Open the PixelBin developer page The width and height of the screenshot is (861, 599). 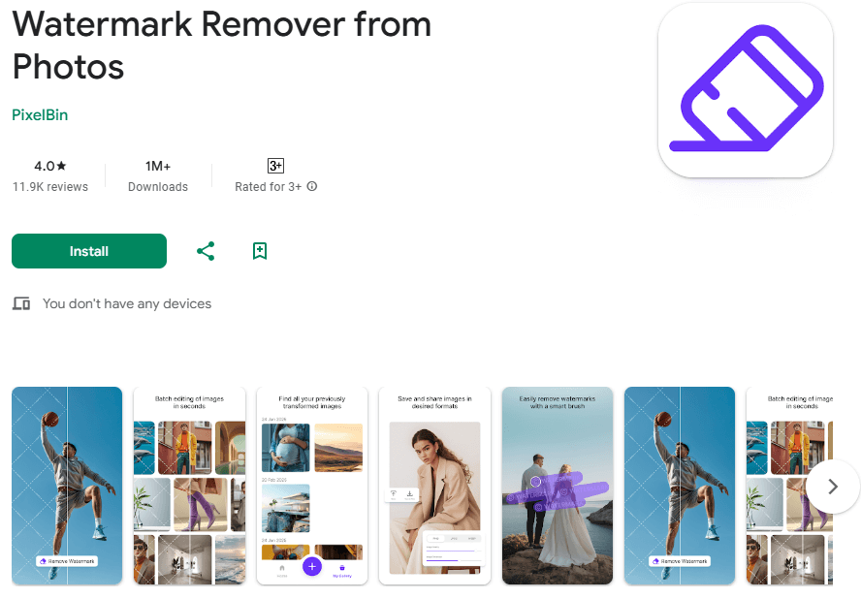[x=40, y=114]
